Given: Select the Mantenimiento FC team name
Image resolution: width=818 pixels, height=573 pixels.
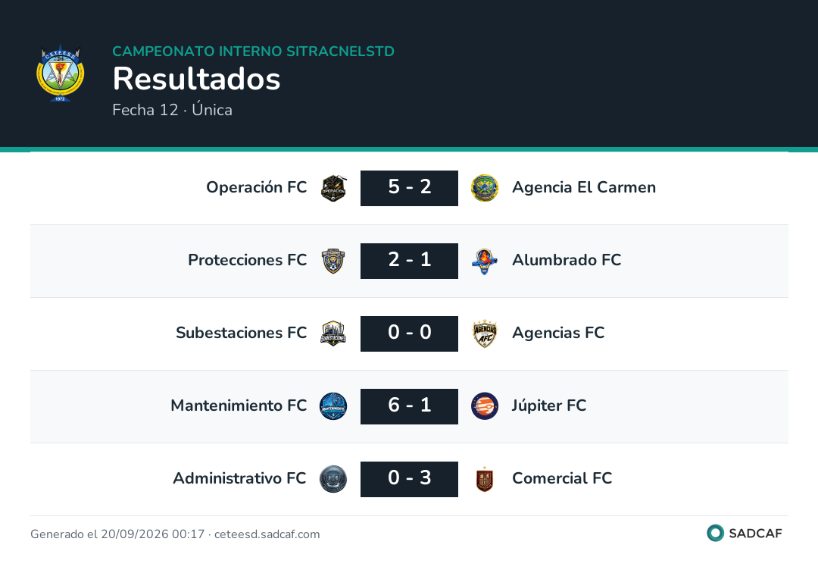Looking at the screenshot, I should [x=239, y=405].
